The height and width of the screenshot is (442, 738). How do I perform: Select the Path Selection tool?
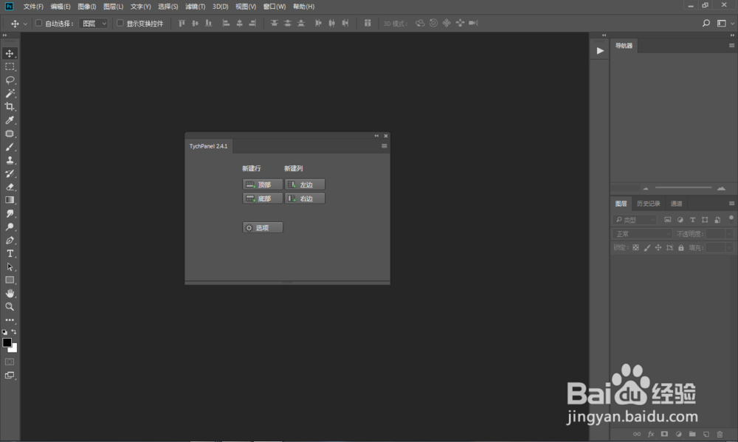[10, 267]
